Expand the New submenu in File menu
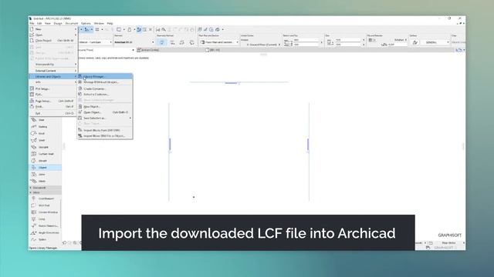The width and height of the screenshot is (494, 277). pyautogui.click(x=53, y=29)
